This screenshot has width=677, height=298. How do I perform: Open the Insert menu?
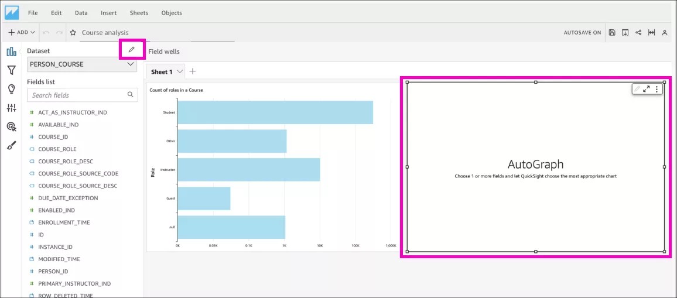108,13
